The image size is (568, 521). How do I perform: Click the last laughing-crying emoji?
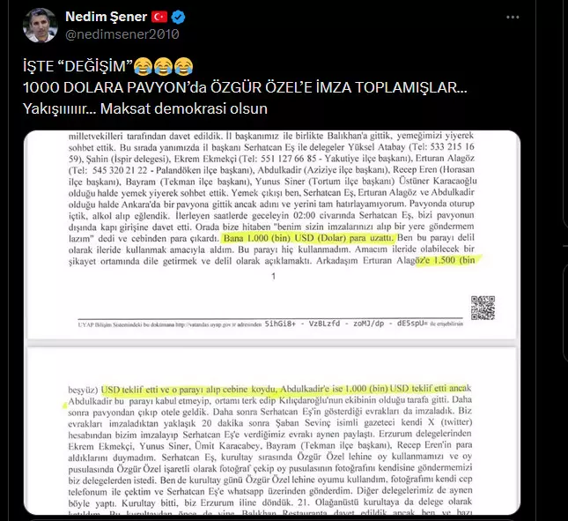pos(184,66)
